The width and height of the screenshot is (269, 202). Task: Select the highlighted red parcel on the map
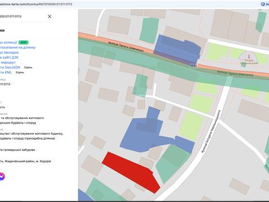(x=132, y=172)
